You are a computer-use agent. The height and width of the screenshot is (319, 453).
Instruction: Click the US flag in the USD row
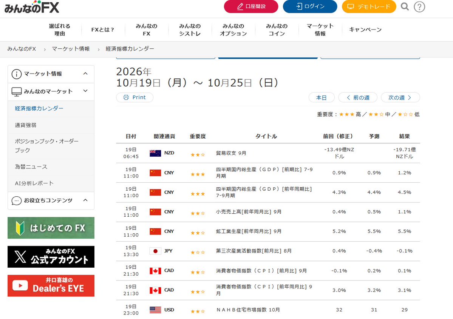pos(155,310)
